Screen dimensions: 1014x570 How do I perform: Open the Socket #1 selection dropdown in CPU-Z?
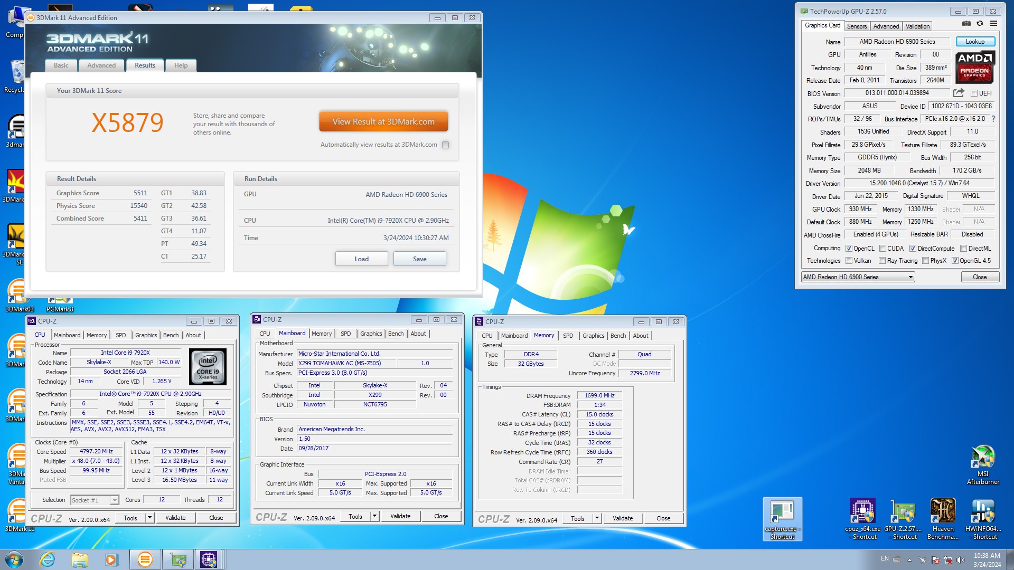[x=95, y=500]
